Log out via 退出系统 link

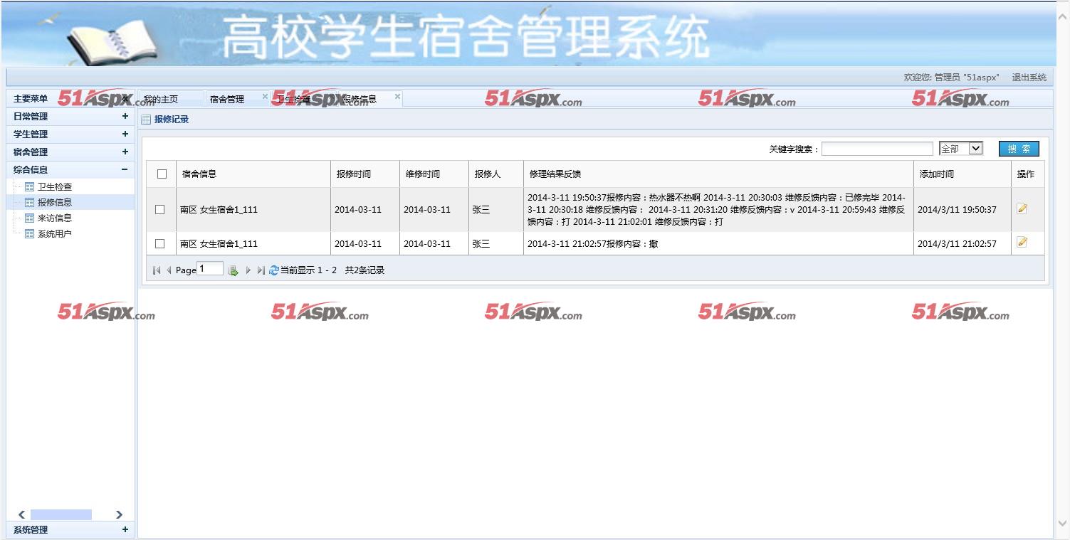1029,78
